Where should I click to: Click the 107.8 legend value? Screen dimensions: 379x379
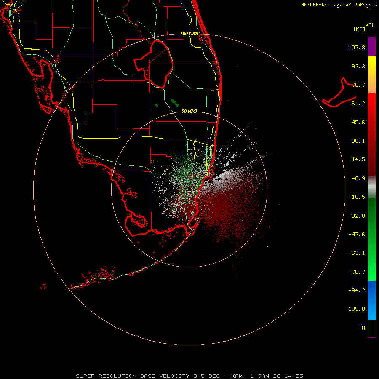point(357,47)
